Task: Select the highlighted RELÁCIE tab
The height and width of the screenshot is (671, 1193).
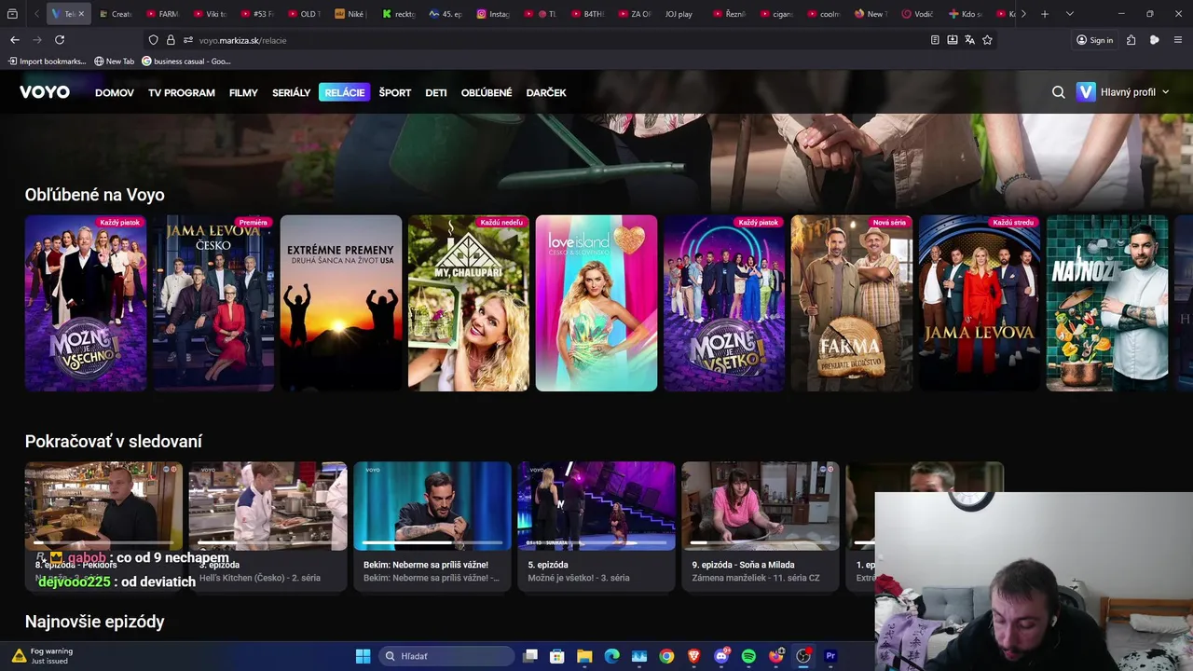Action: coord(345,92)
